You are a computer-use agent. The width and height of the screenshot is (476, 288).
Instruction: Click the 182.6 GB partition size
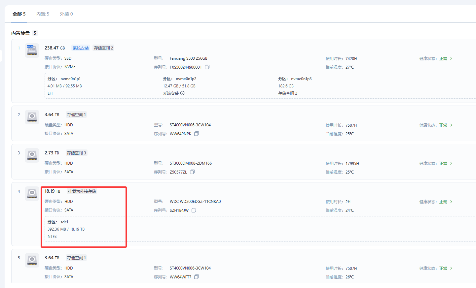point(286,86)
